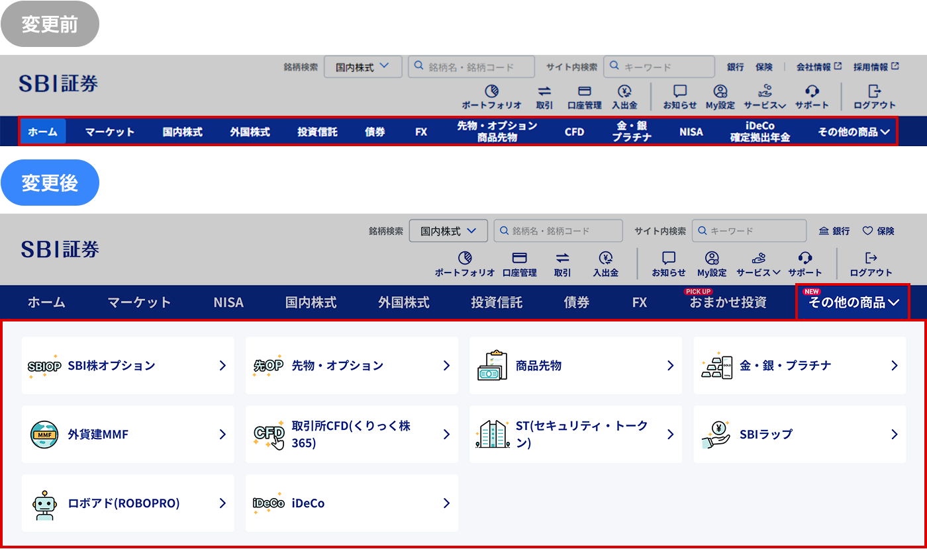Open ポートフォリオ icon in the 変更前 header
Viewport: 927px width, 549px height.
[x=491, y=91]
